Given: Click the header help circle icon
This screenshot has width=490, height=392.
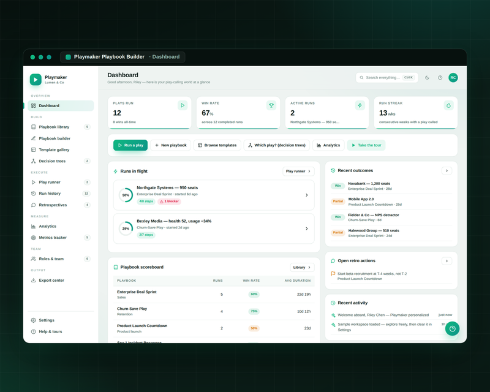Looking at the screenshot, I should pos(440,78).
